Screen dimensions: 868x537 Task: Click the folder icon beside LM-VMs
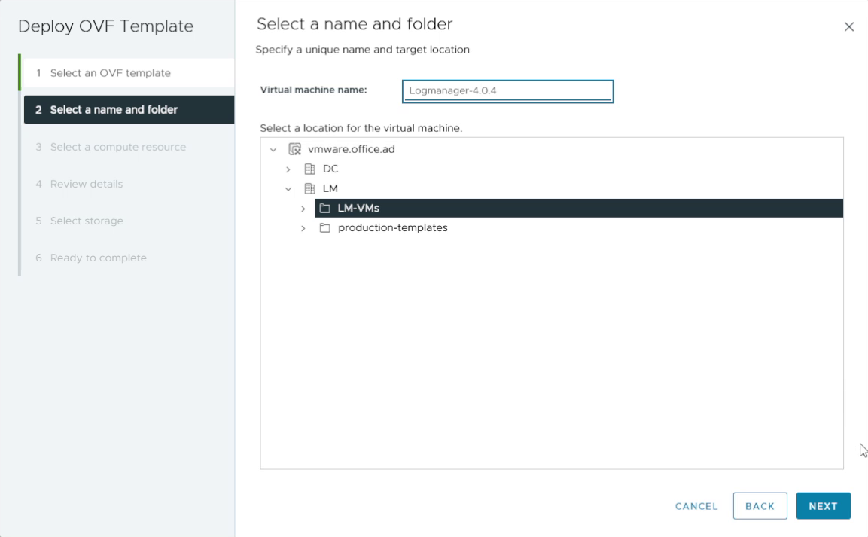(324, 208)
